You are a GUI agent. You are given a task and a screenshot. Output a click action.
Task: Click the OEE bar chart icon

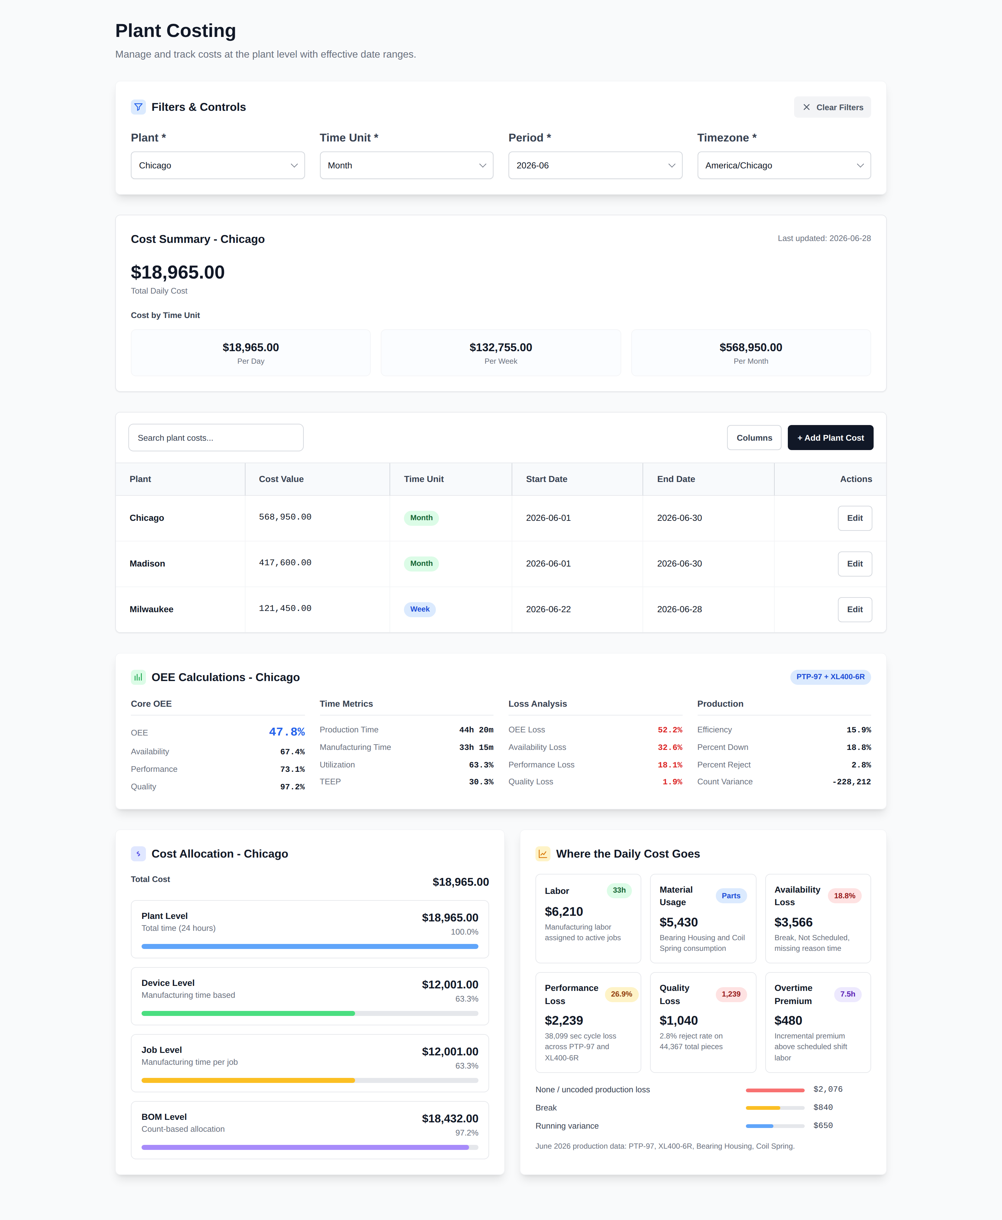coord(138,677)
